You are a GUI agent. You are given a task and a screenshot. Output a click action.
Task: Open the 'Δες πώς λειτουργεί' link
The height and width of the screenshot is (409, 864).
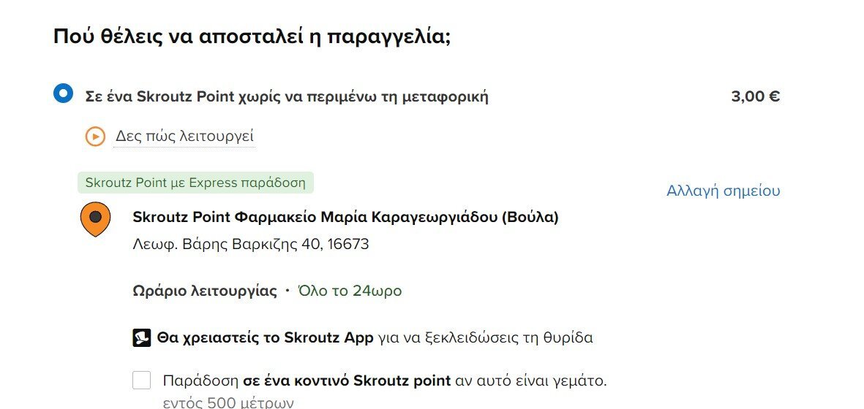(184, 136)
